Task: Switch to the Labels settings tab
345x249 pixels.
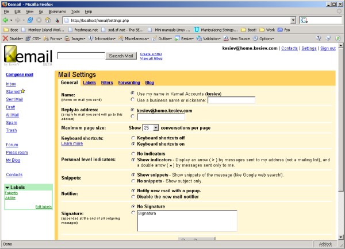Action: pos(89,83)
